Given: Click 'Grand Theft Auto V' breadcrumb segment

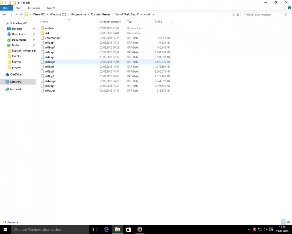Looking at the screenshot, I should (x=127, y=14).
